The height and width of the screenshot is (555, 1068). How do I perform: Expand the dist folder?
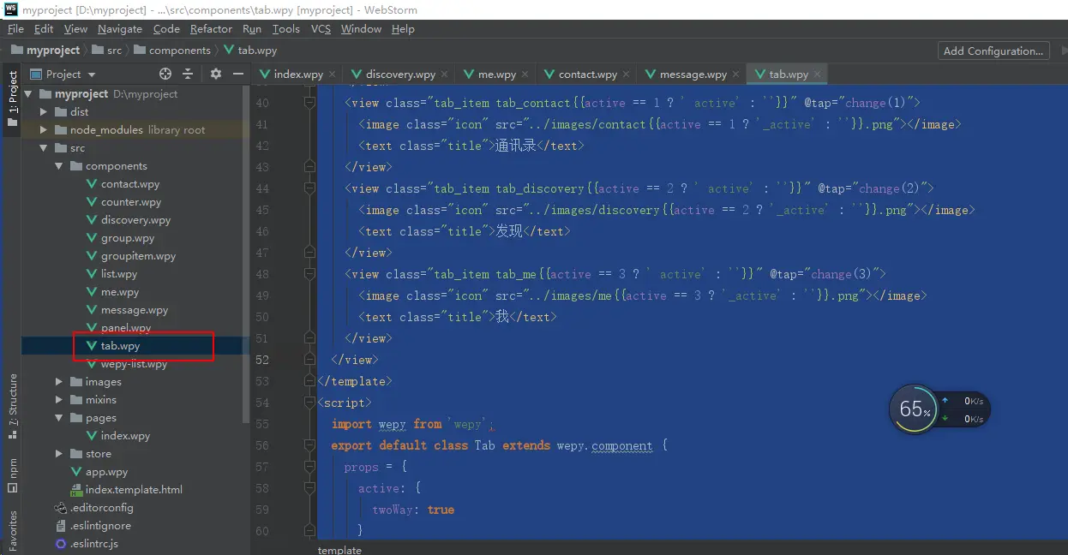pyautogui.click(x=44, y=112)
